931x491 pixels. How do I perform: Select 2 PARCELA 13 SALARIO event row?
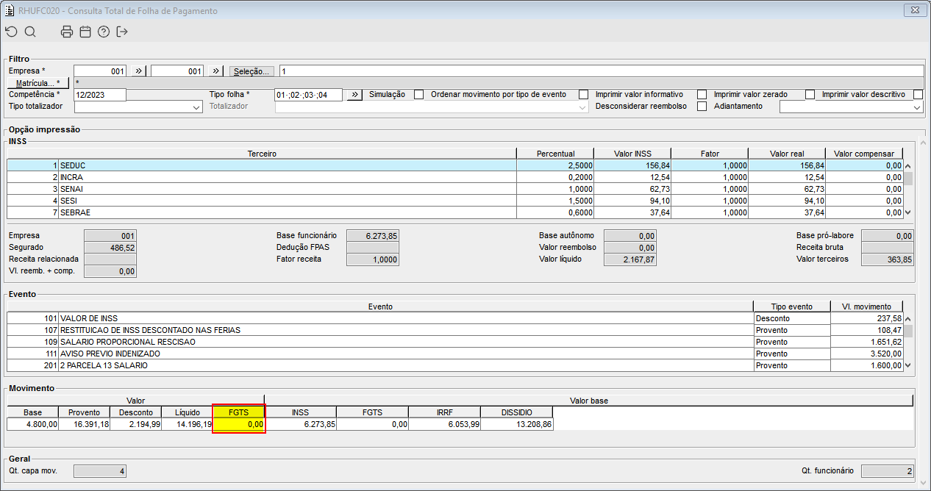455,365
